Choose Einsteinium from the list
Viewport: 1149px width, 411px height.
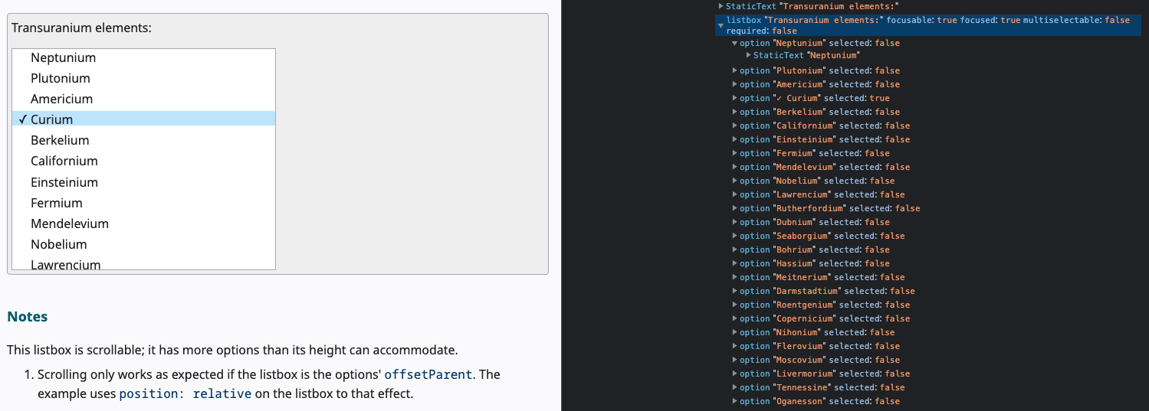[x=143, y=183]
